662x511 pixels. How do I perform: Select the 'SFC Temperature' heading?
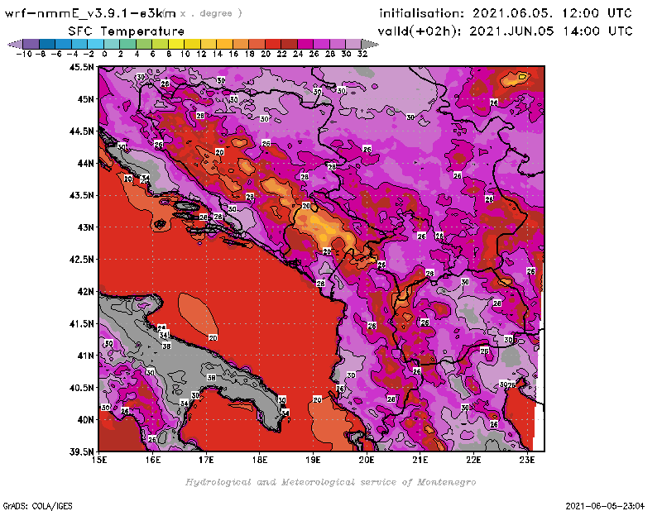point(127,31)
